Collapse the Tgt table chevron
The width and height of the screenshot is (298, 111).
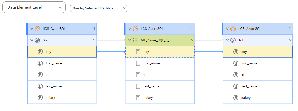[x=228, y=40]
